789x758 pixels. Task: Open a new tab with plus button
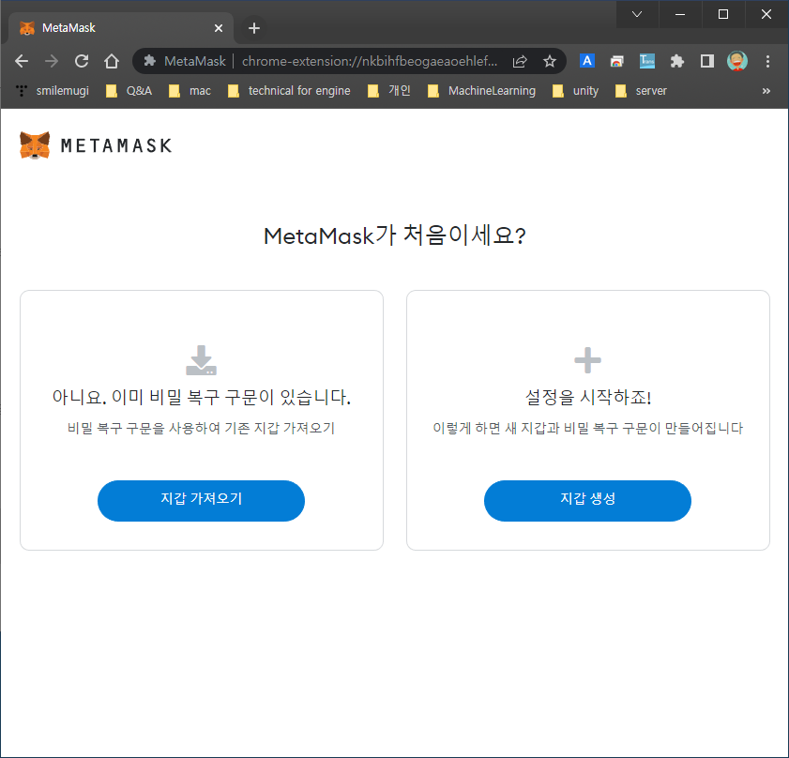254,28
